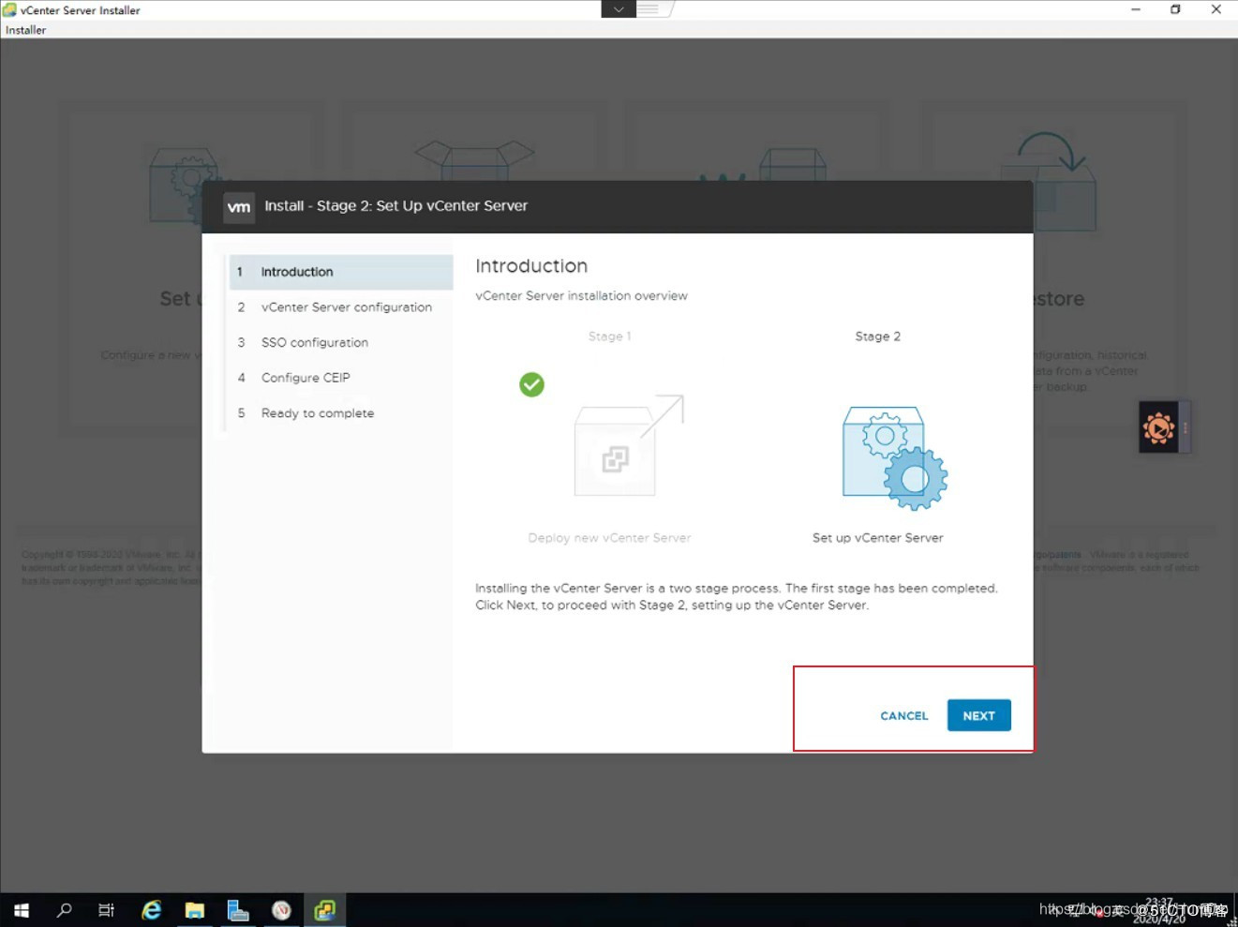Click the Introduction heading text
This screenshot has height=927, width=1238.
(531, 266)
